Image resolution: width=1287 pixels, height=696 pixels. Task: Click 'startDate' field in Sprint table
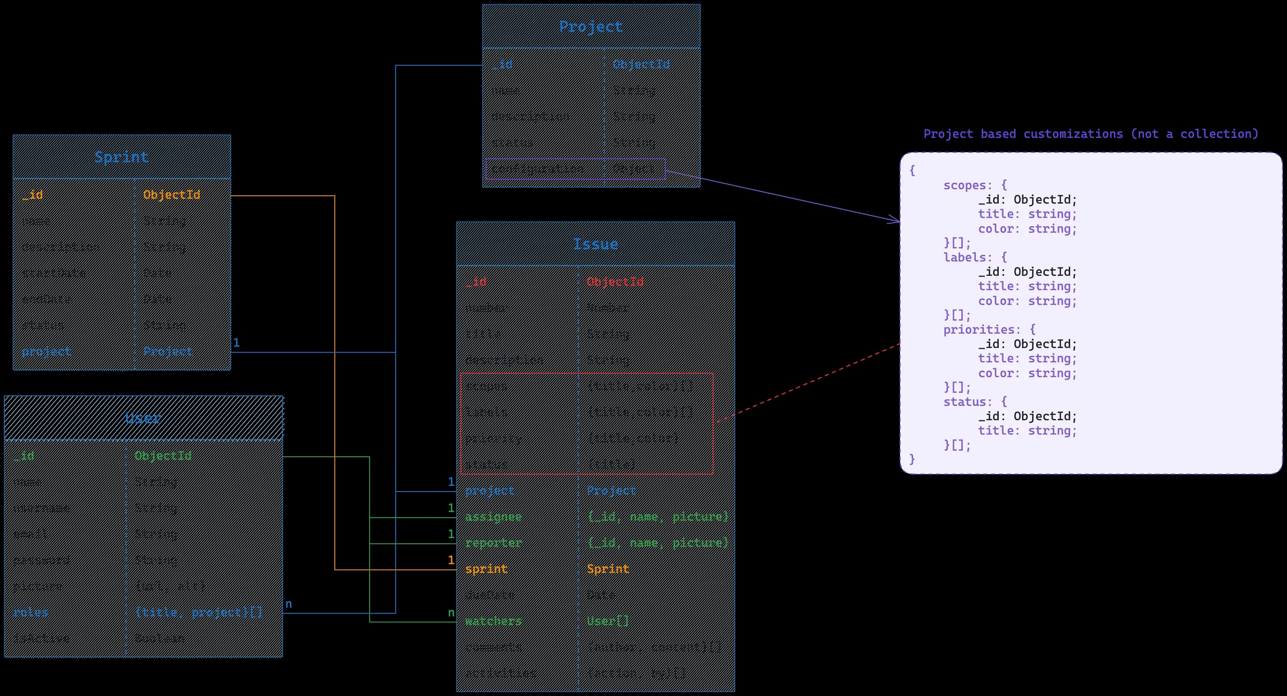pyautogui.click(x=53, y=274)
